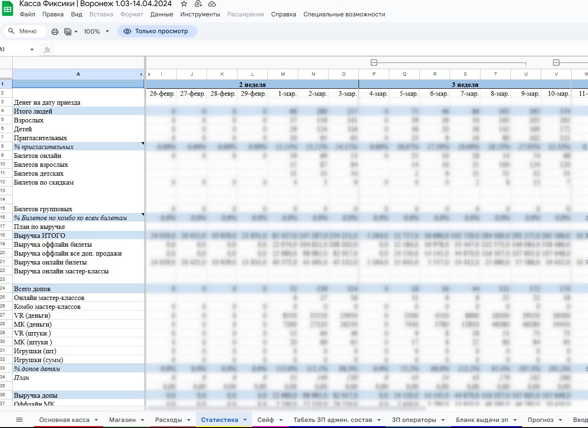Select the Выручка допы row label
588x428 pixels.
(78, 395)
